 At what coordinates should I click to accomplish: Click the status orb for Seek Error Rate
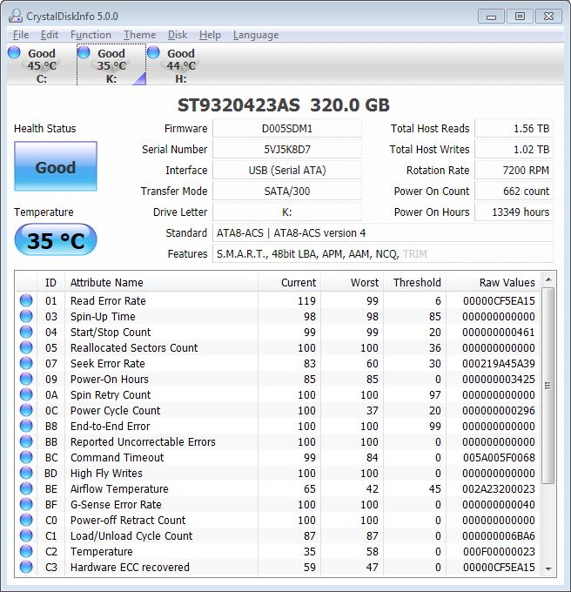(26, 363)
